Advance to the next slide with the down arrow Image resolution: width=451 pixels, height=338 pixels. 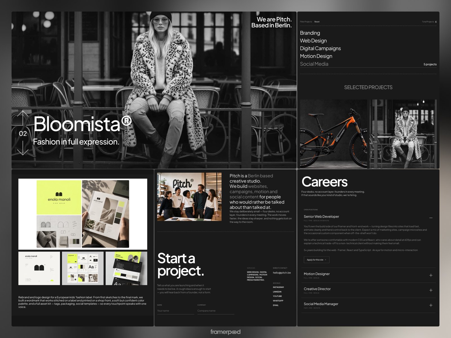[x=23, y=148]
